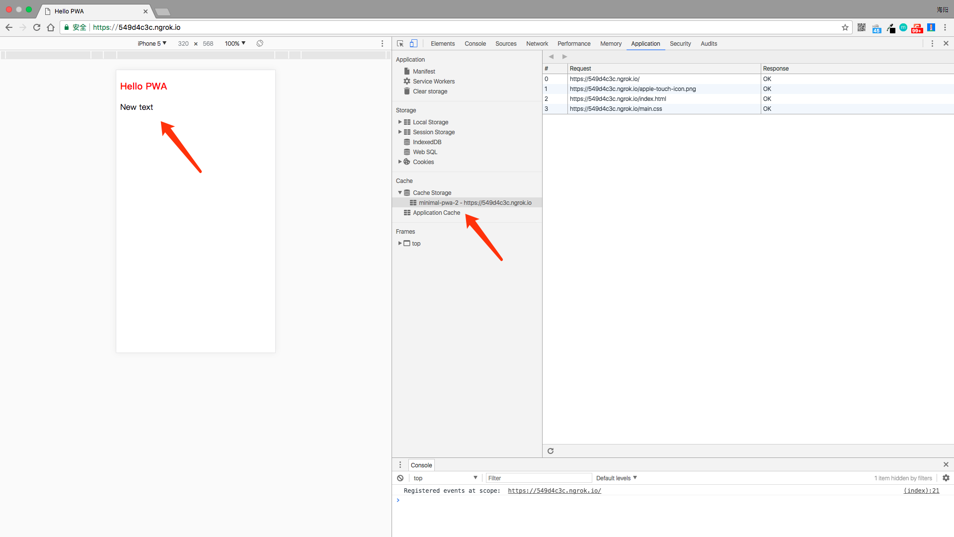This screenshot has height=537, width=954.
Task: Rotate the device viewport orientation
Action: (260, 43)
